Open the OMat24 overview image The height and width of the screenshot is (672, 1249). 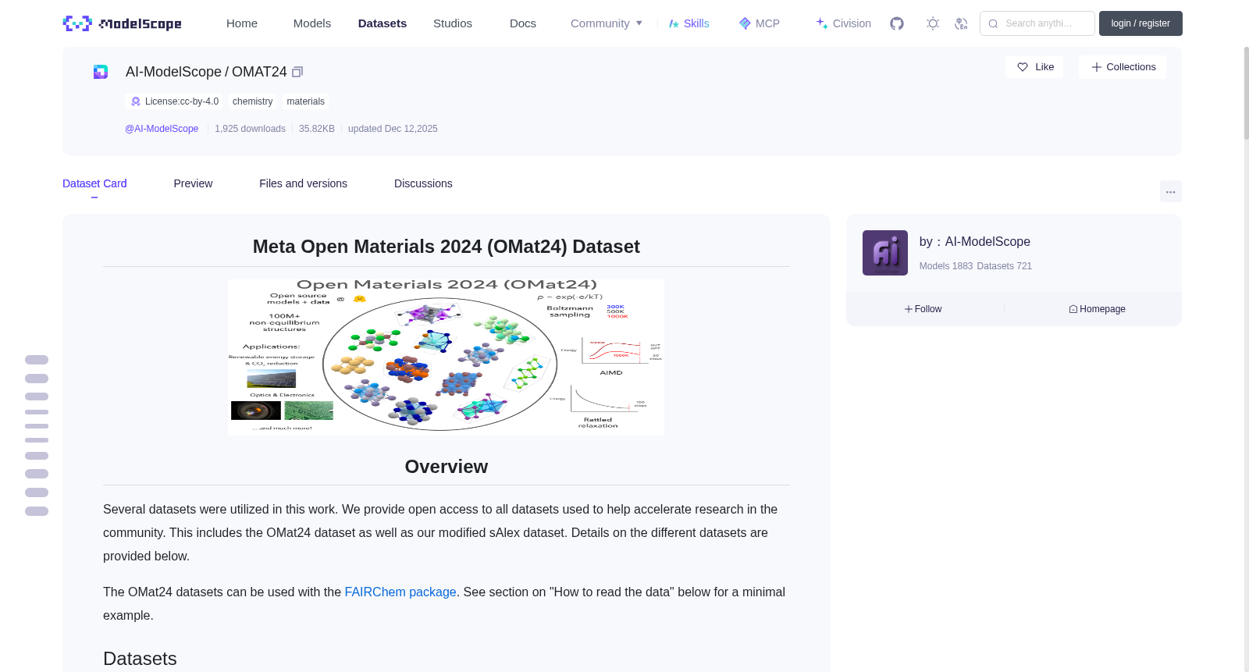pyautogui.click(x=446, y=357)
